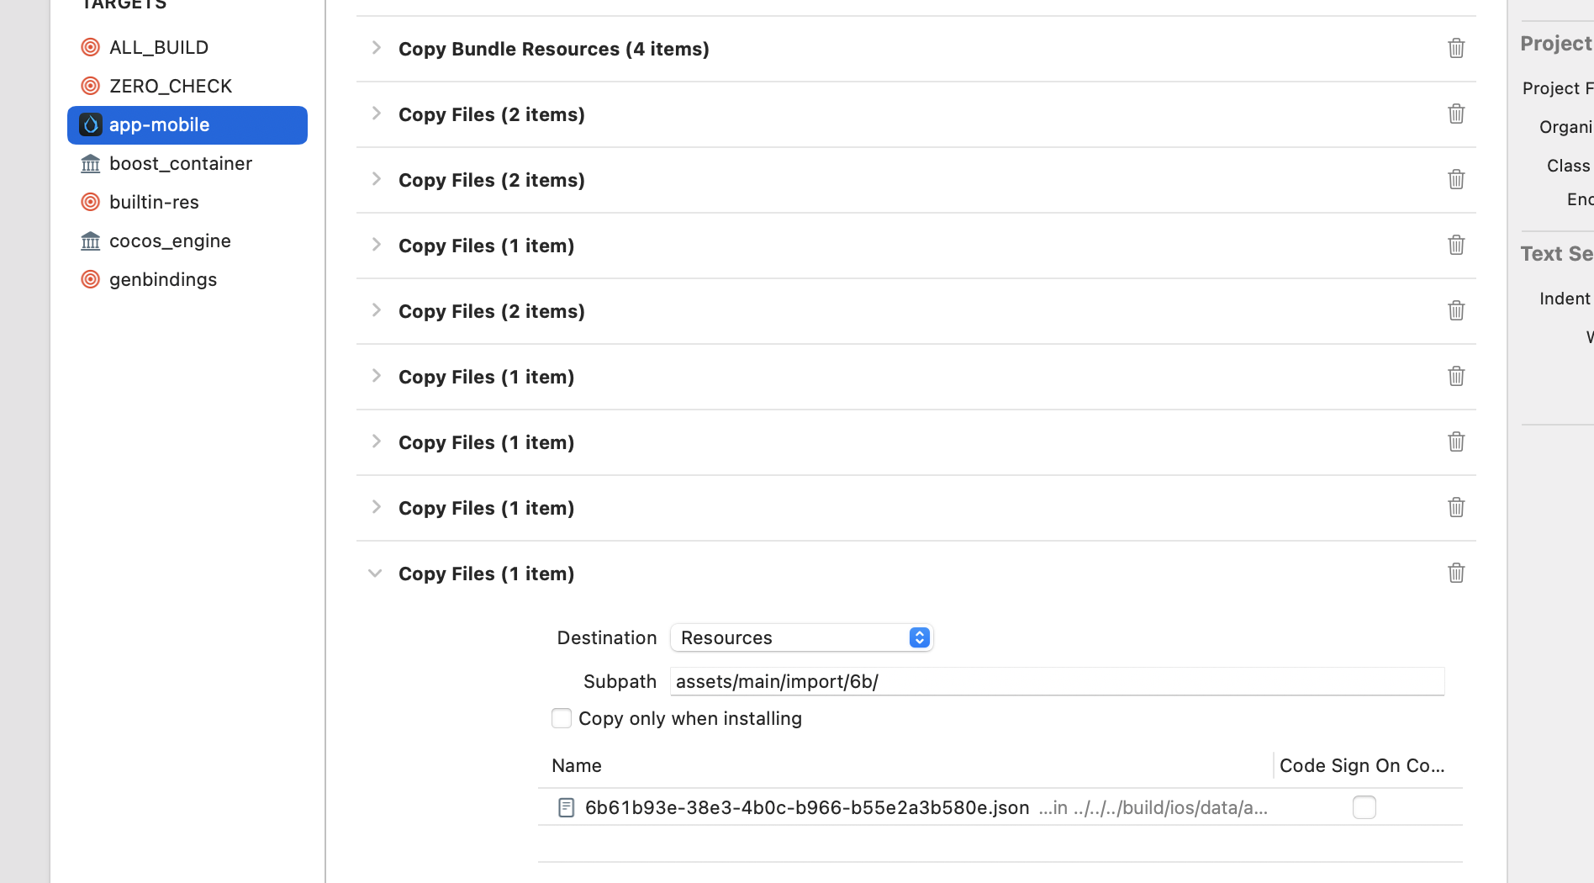Expand the Copy Bundle Resources section
1594x883 pixels.
tap(375, 49)
